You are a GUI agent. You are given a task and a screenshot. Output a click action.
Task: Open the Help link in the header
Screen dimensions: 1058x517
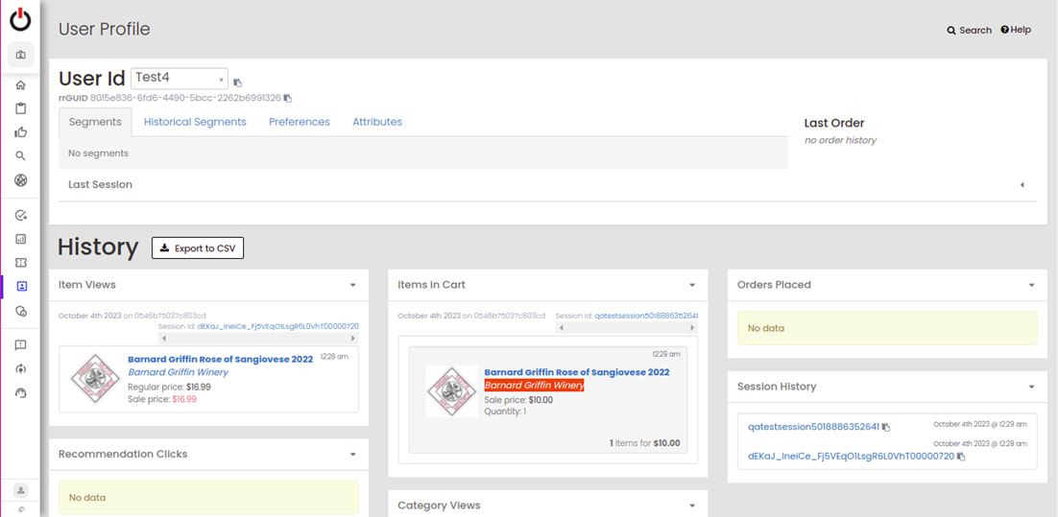pyautogui.click(x=1016, y=30)
